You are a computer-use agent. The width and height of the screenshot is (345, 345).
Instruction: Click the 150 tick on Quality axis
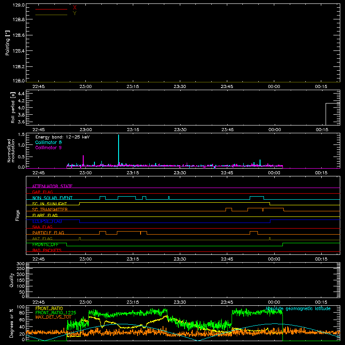pos(21,280)
